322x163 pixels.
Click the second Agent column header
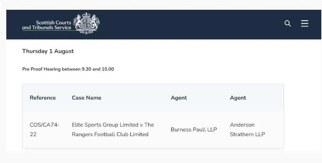[238, 98]
